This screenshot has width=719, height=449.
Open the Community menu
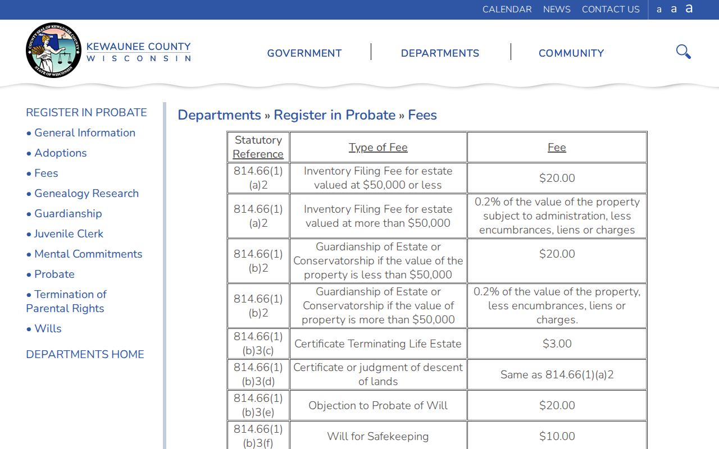click(x=571, y=53)
